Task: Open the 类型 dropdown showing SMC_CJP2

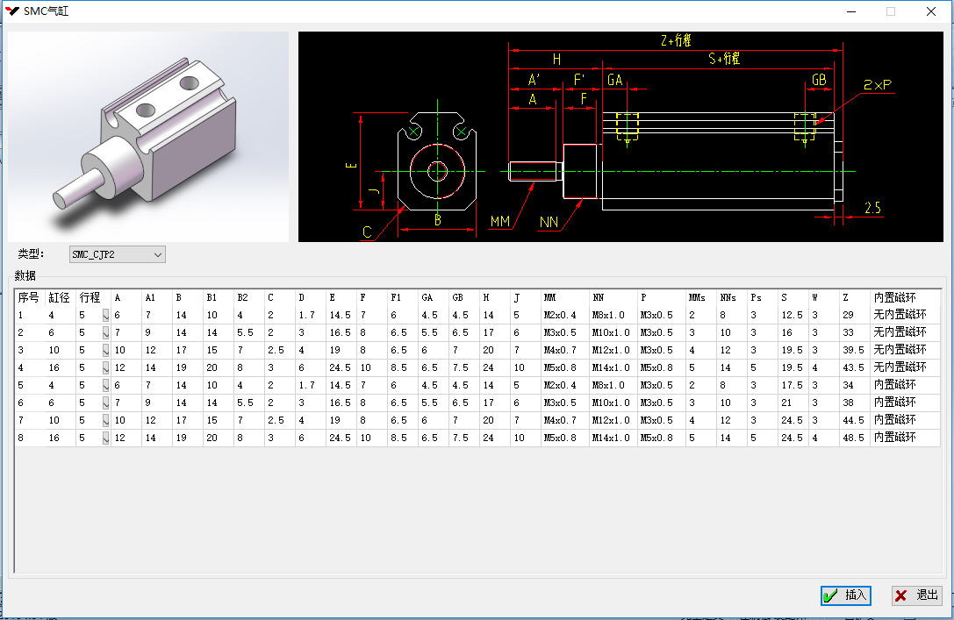Action: pos(118,254)
